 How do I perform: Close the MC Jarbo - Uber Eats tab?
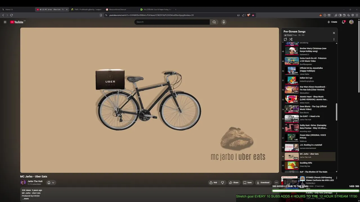(x=67, y=10)
